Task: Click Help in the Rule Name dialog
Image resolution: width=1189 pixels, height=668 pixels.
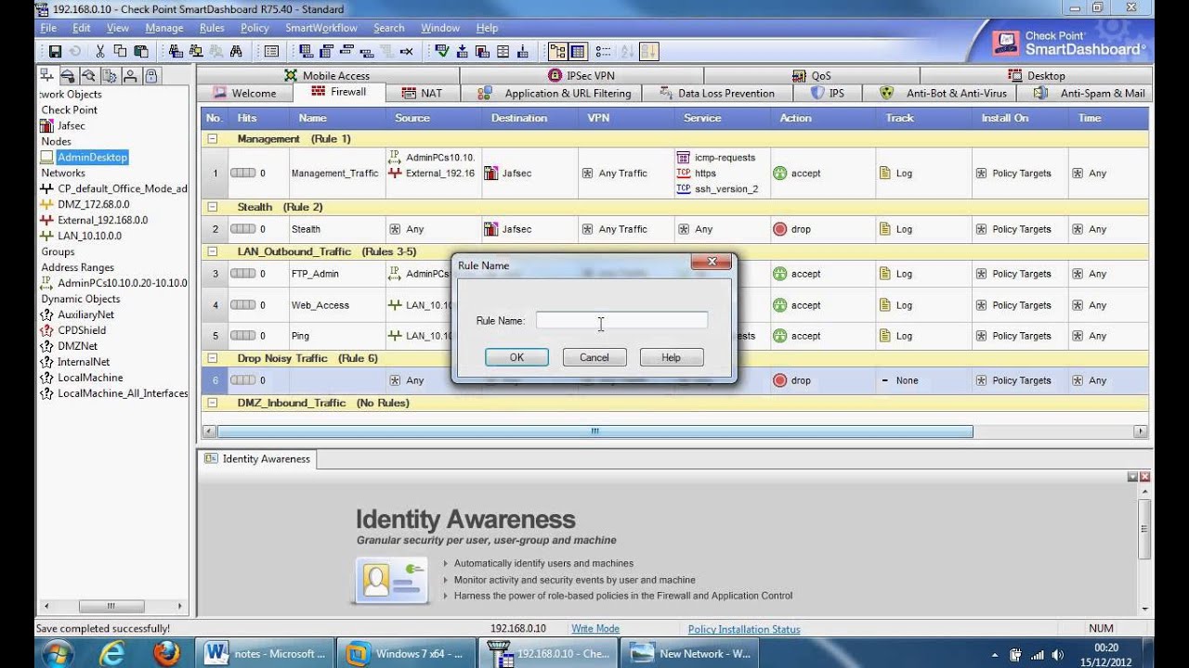Action: (672, 357)
